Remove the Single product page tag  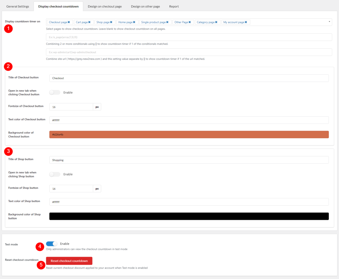[x=167, y=22]
